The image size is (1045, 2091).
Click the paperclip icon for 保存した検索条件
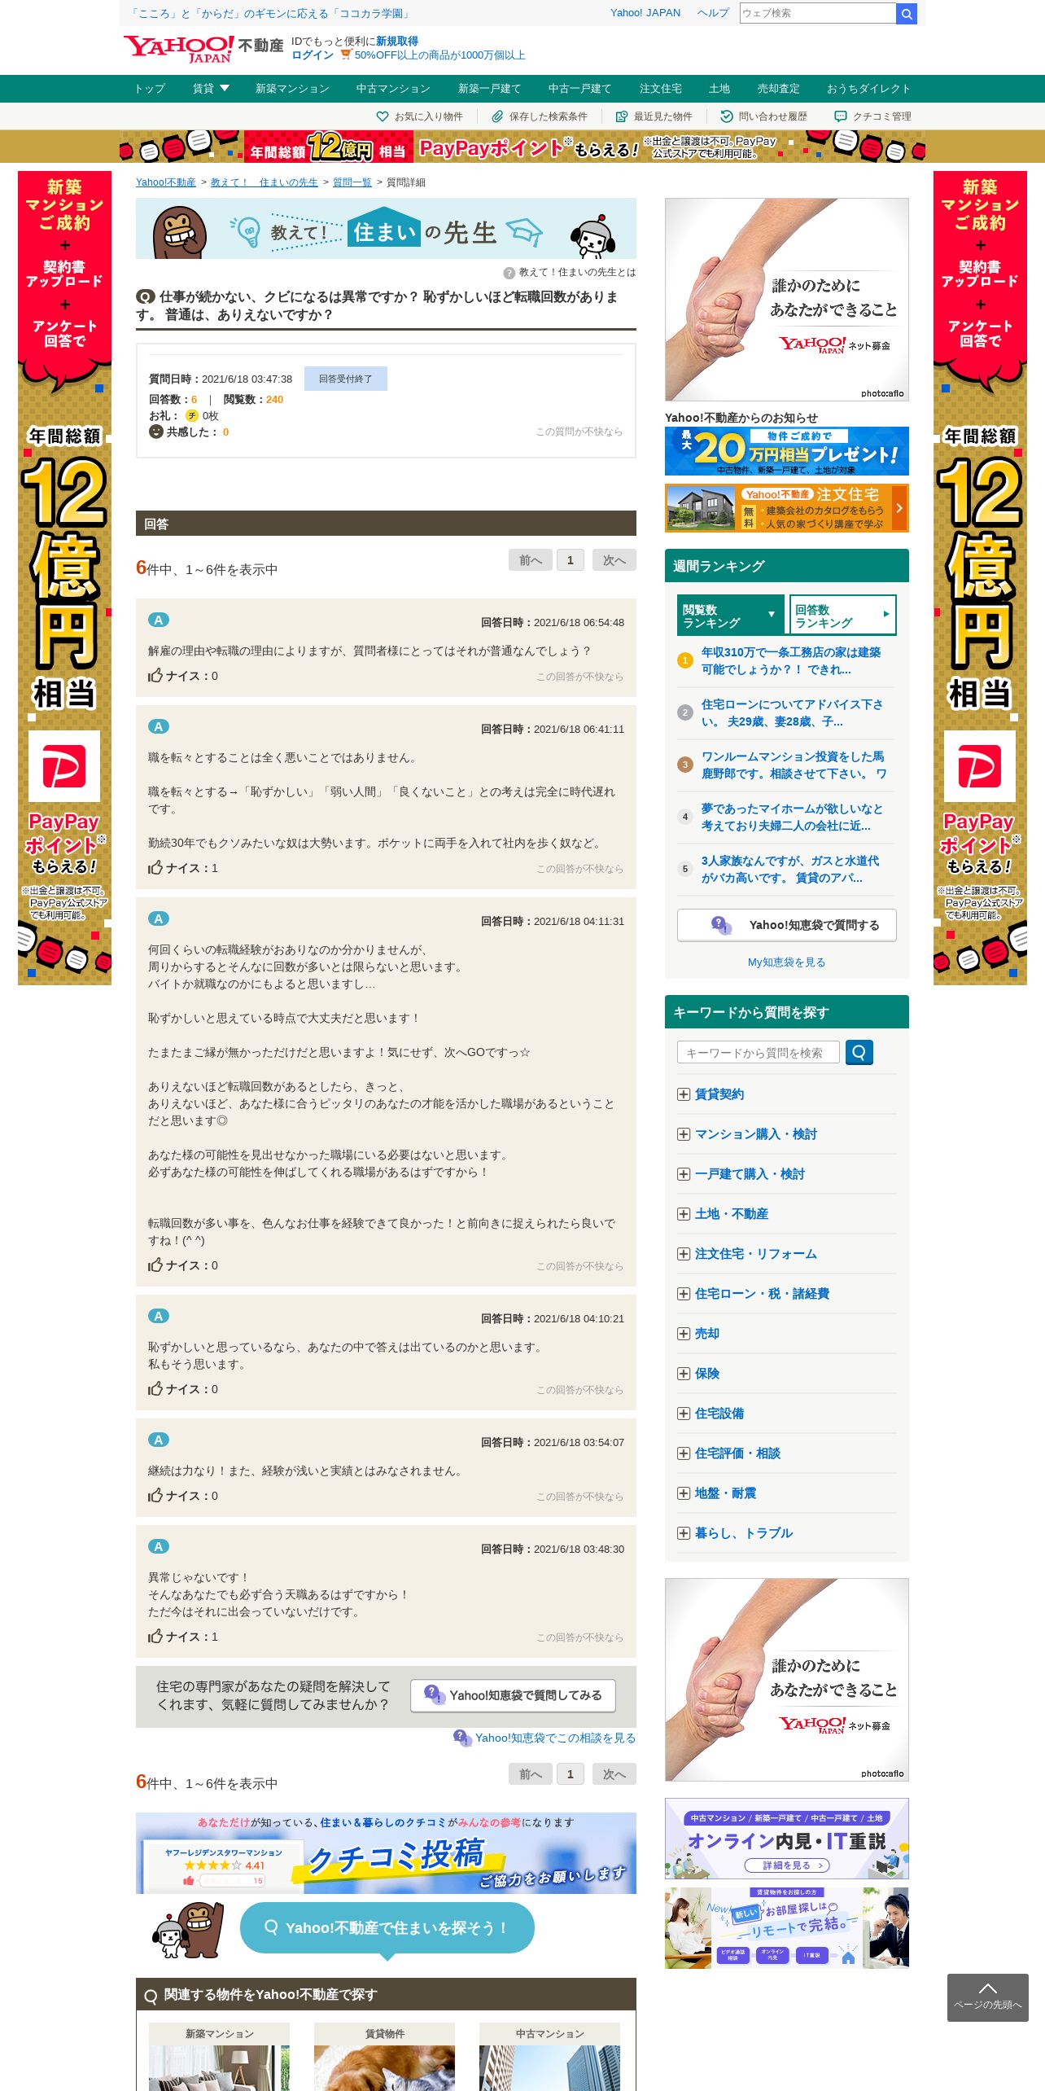pyautogui.click(x=496, y=116)
